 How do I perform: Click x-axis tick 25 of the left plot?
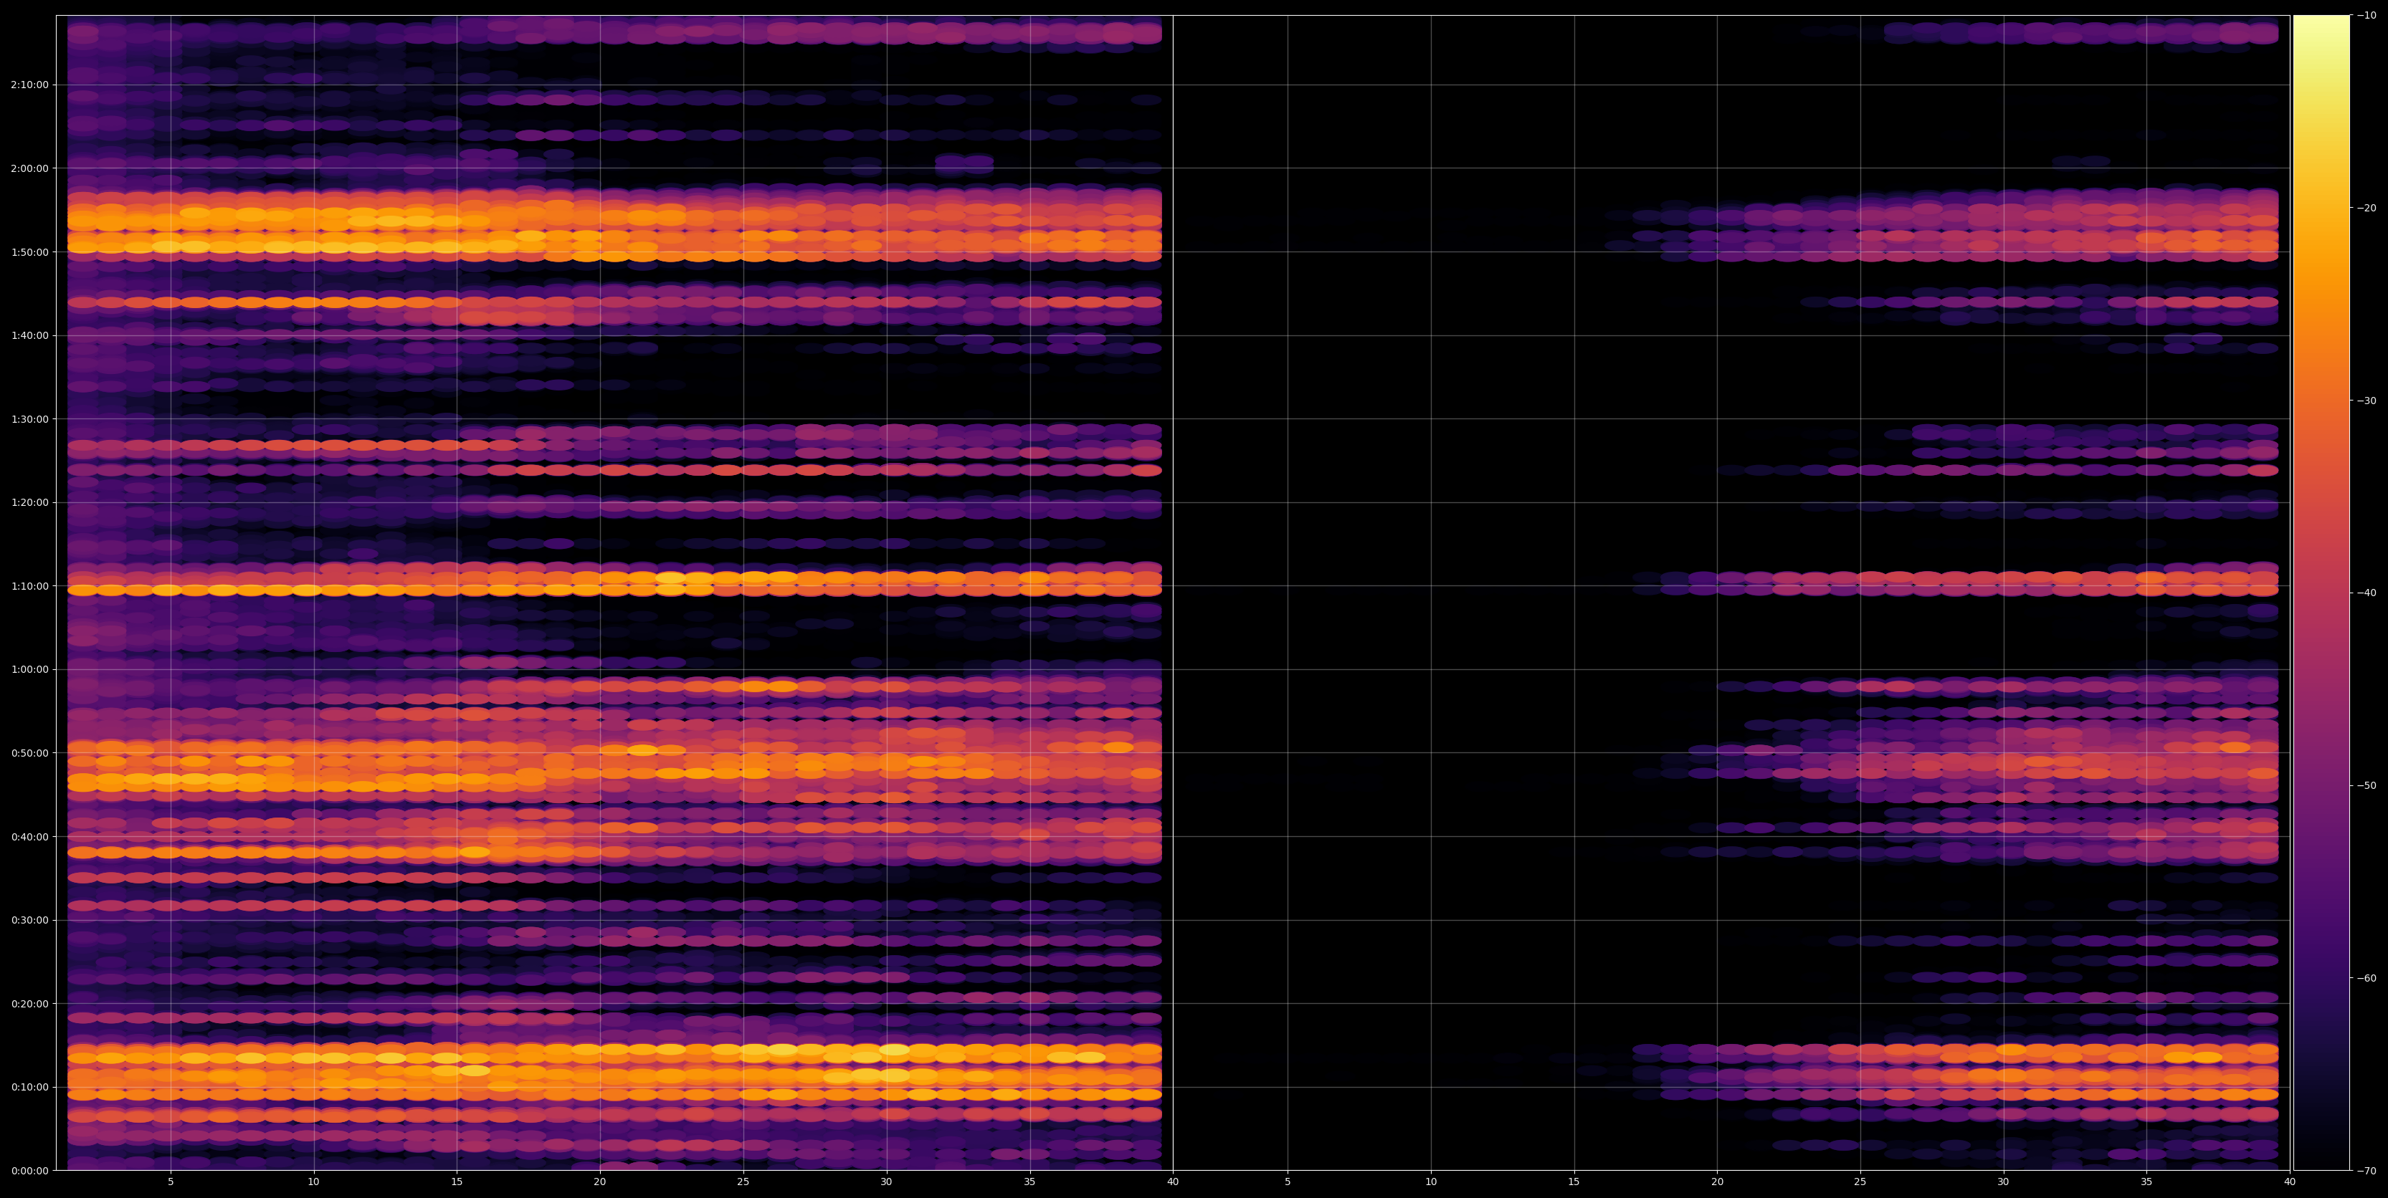[x=743, y=1182]
